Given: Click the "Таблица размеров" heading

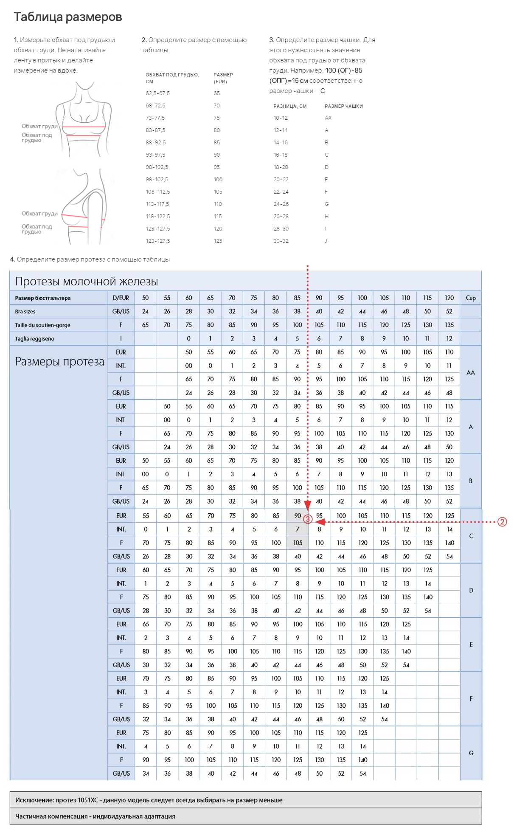Looking at the screenshot, I should 68,17.
